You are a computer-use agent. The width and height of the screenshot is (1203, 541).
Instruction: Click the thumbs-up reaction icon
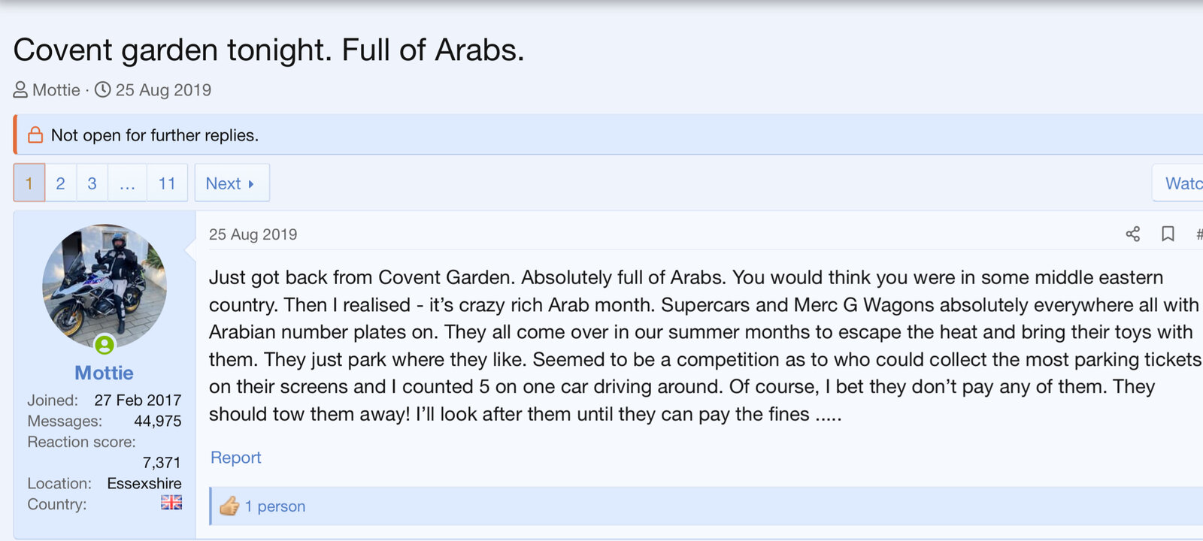229,506
